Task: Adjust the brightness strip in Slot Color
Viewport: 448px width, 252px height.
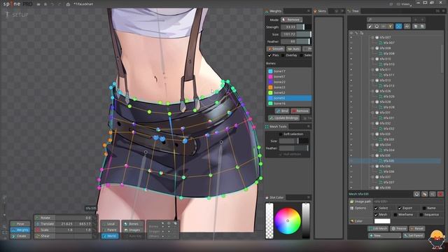Action: point(306,220)
